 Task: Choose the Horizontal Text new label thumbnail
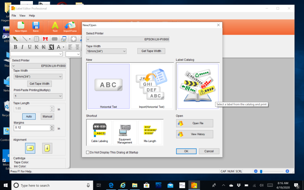click(x=109, y=86)
